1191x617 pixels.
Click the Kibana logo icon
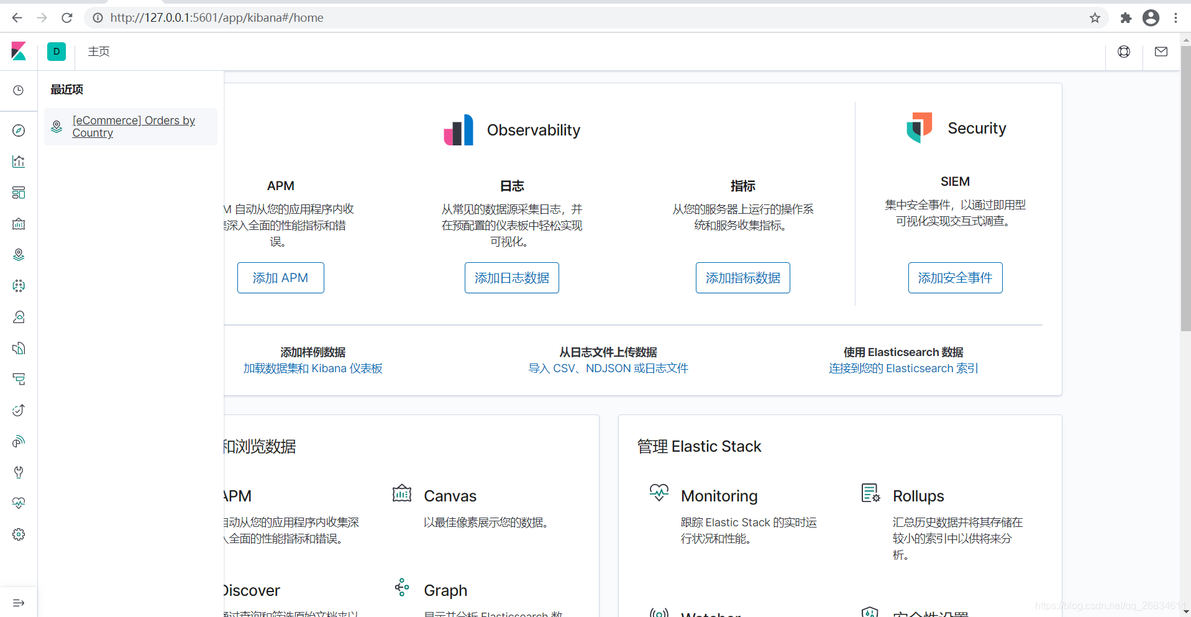[19, 52]
